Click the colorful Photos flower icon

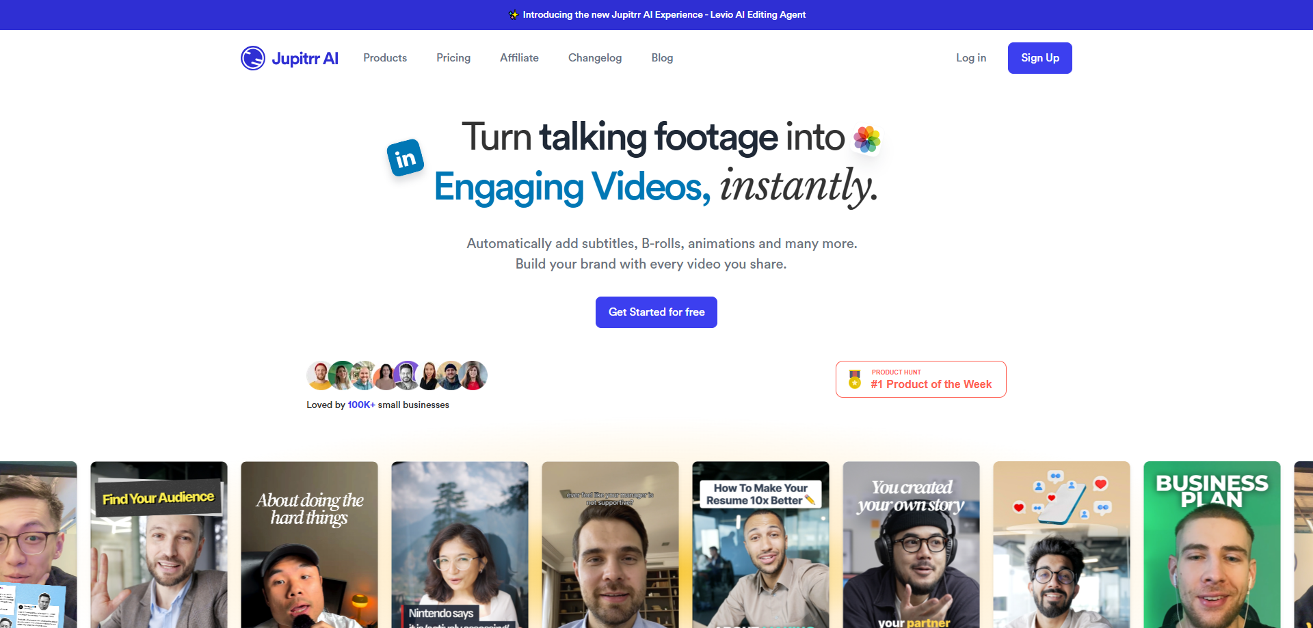click(x=866, y=139)
